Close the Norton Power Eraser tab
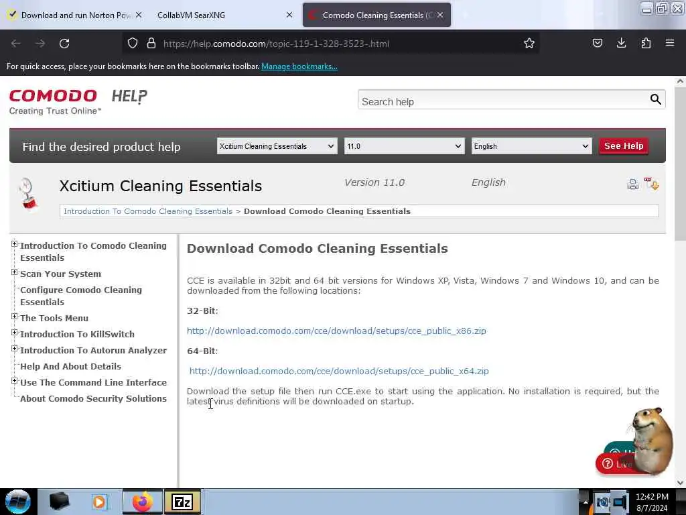The width and height of the screenshot is (686, 515). tap(139, 15)
